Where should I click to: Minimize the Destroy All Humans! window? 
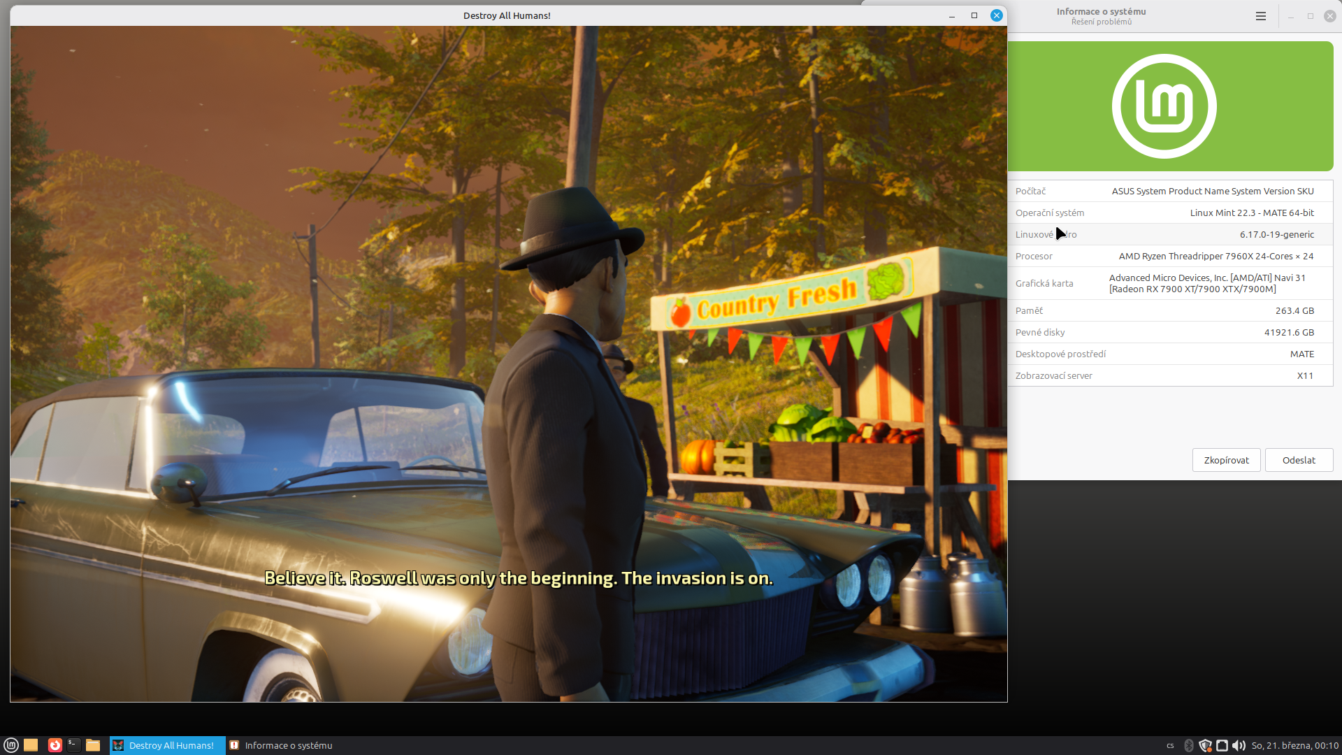[x=951, y=15]
